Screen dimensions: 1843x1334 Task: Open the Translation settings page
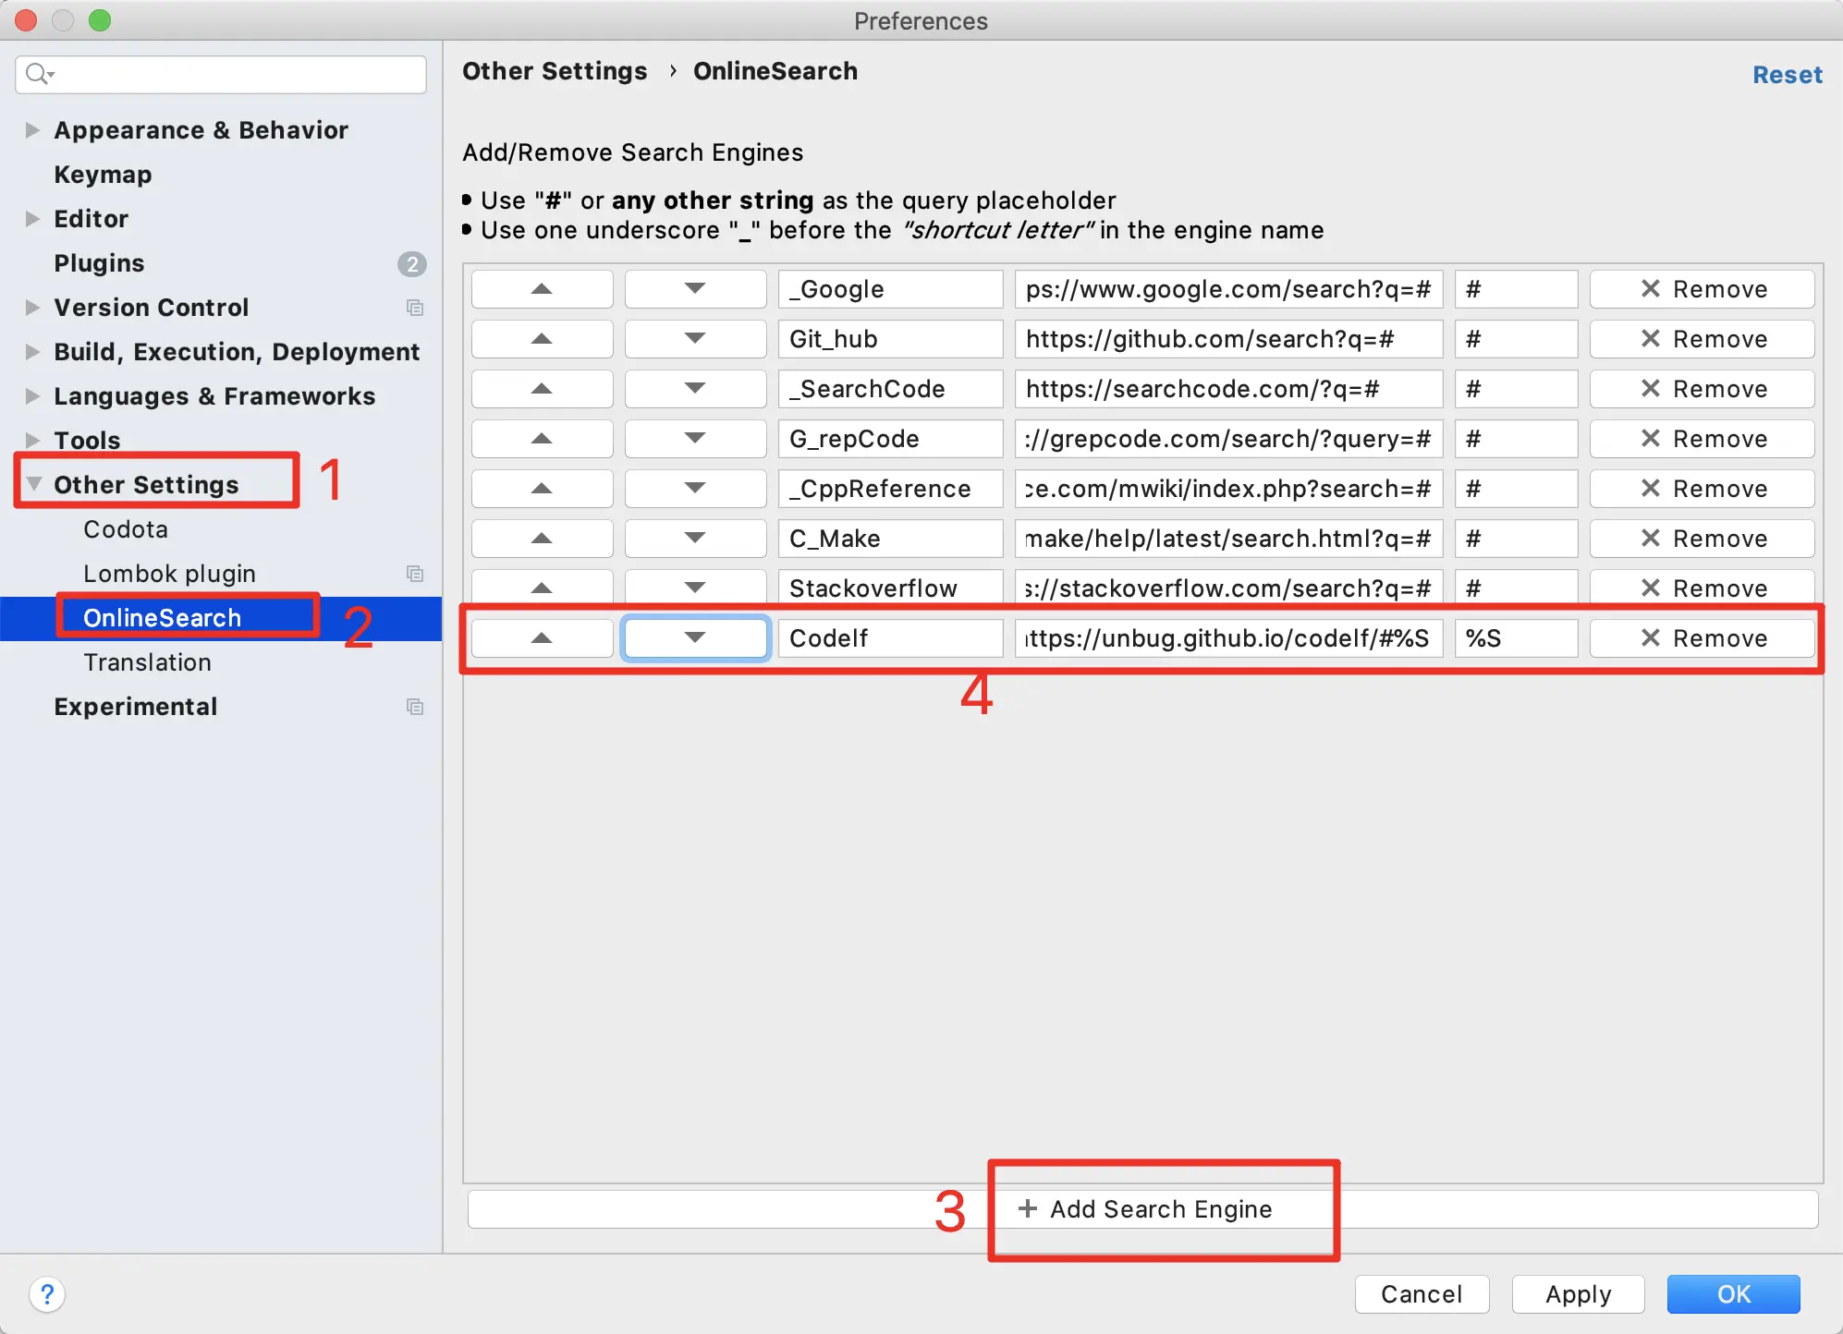[x=147, y=662]
